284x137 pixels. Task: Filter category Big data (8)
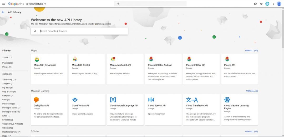point(7,88)
